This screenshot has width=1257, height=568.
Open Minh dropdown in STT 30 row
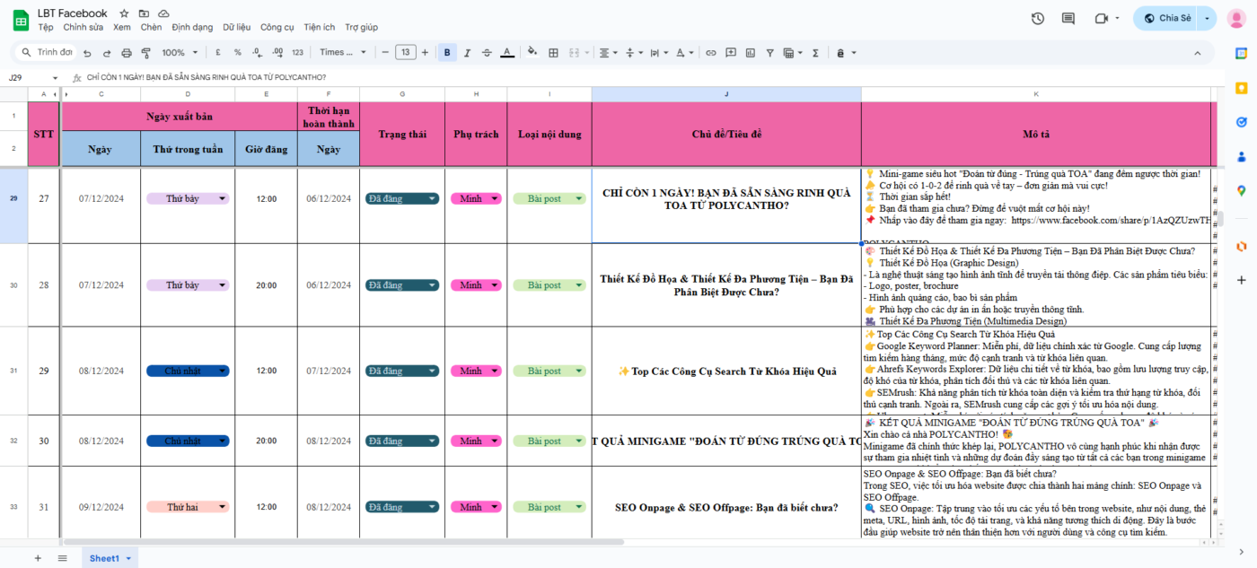[495, 441]
